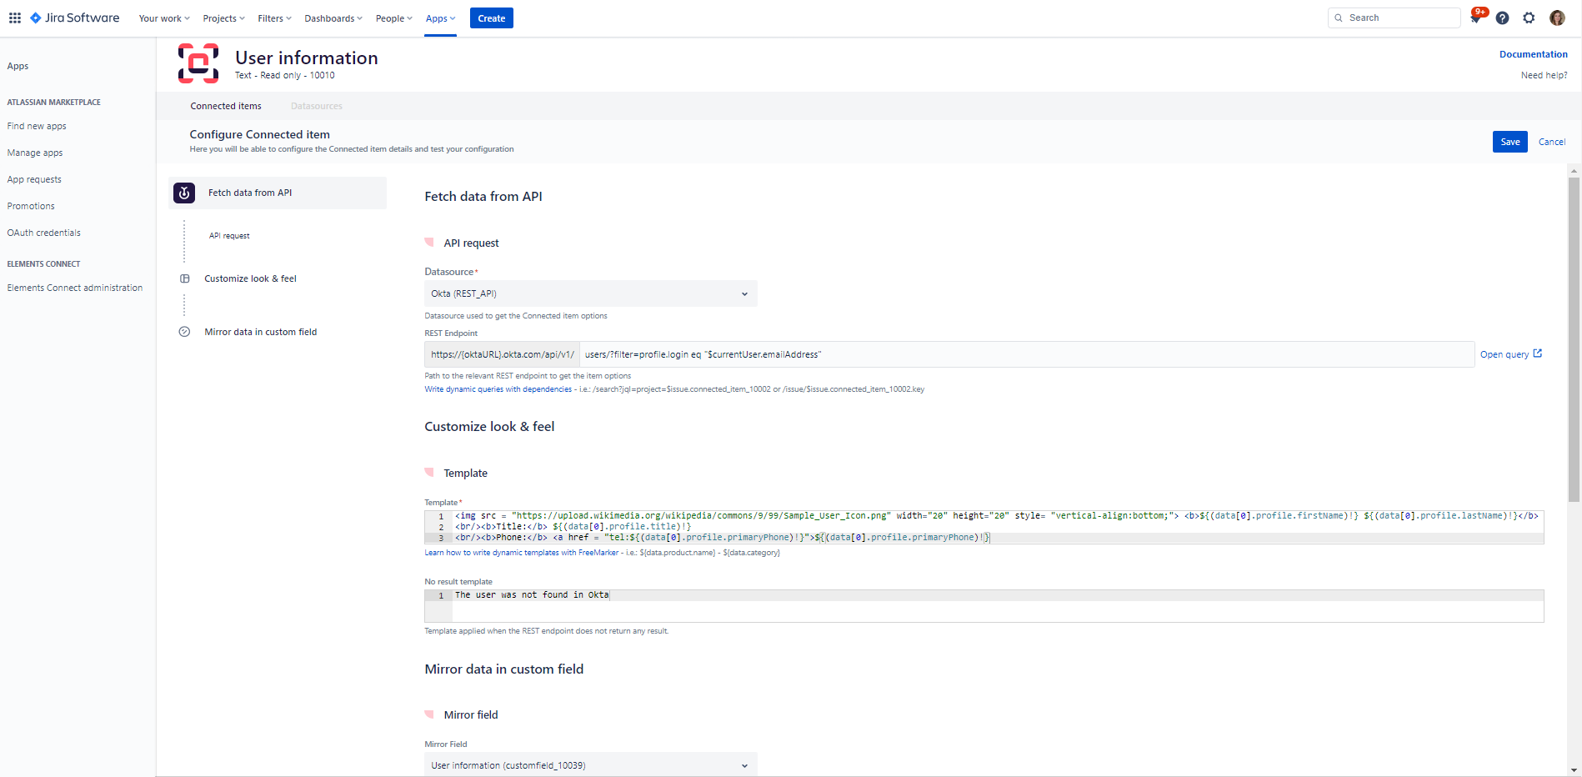Click the Atlassian app switcher grid icon
The image size is (1582, 777).
15,18
